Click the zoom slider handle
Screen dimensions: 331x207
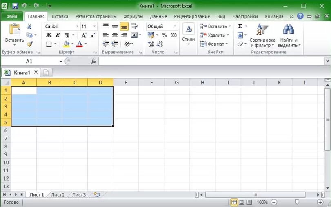click(297, 202)
